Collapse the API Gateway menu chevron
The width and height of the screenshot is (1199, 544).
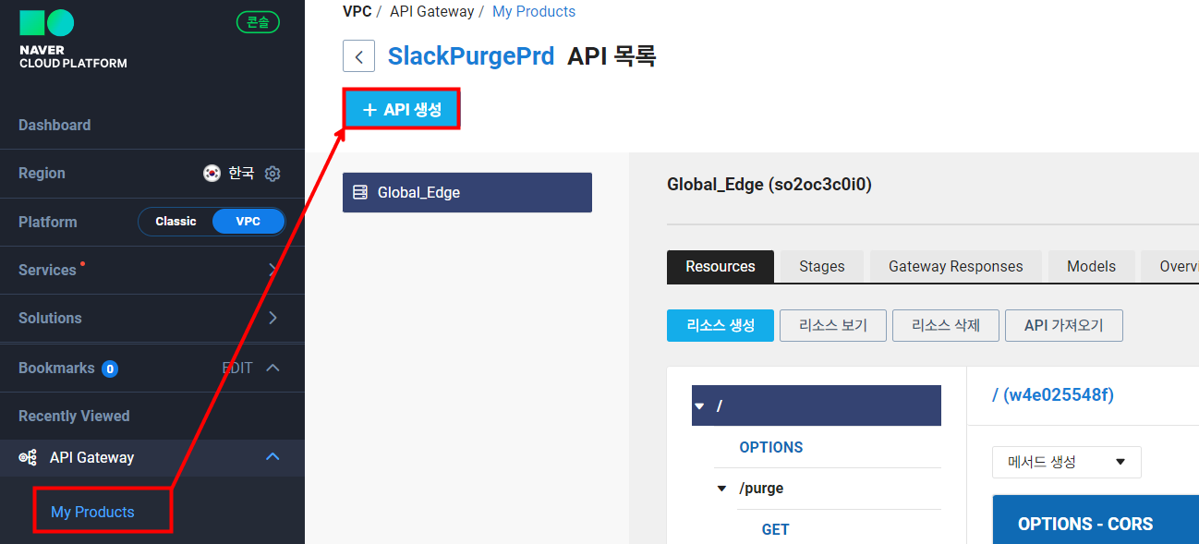point(272,456)
